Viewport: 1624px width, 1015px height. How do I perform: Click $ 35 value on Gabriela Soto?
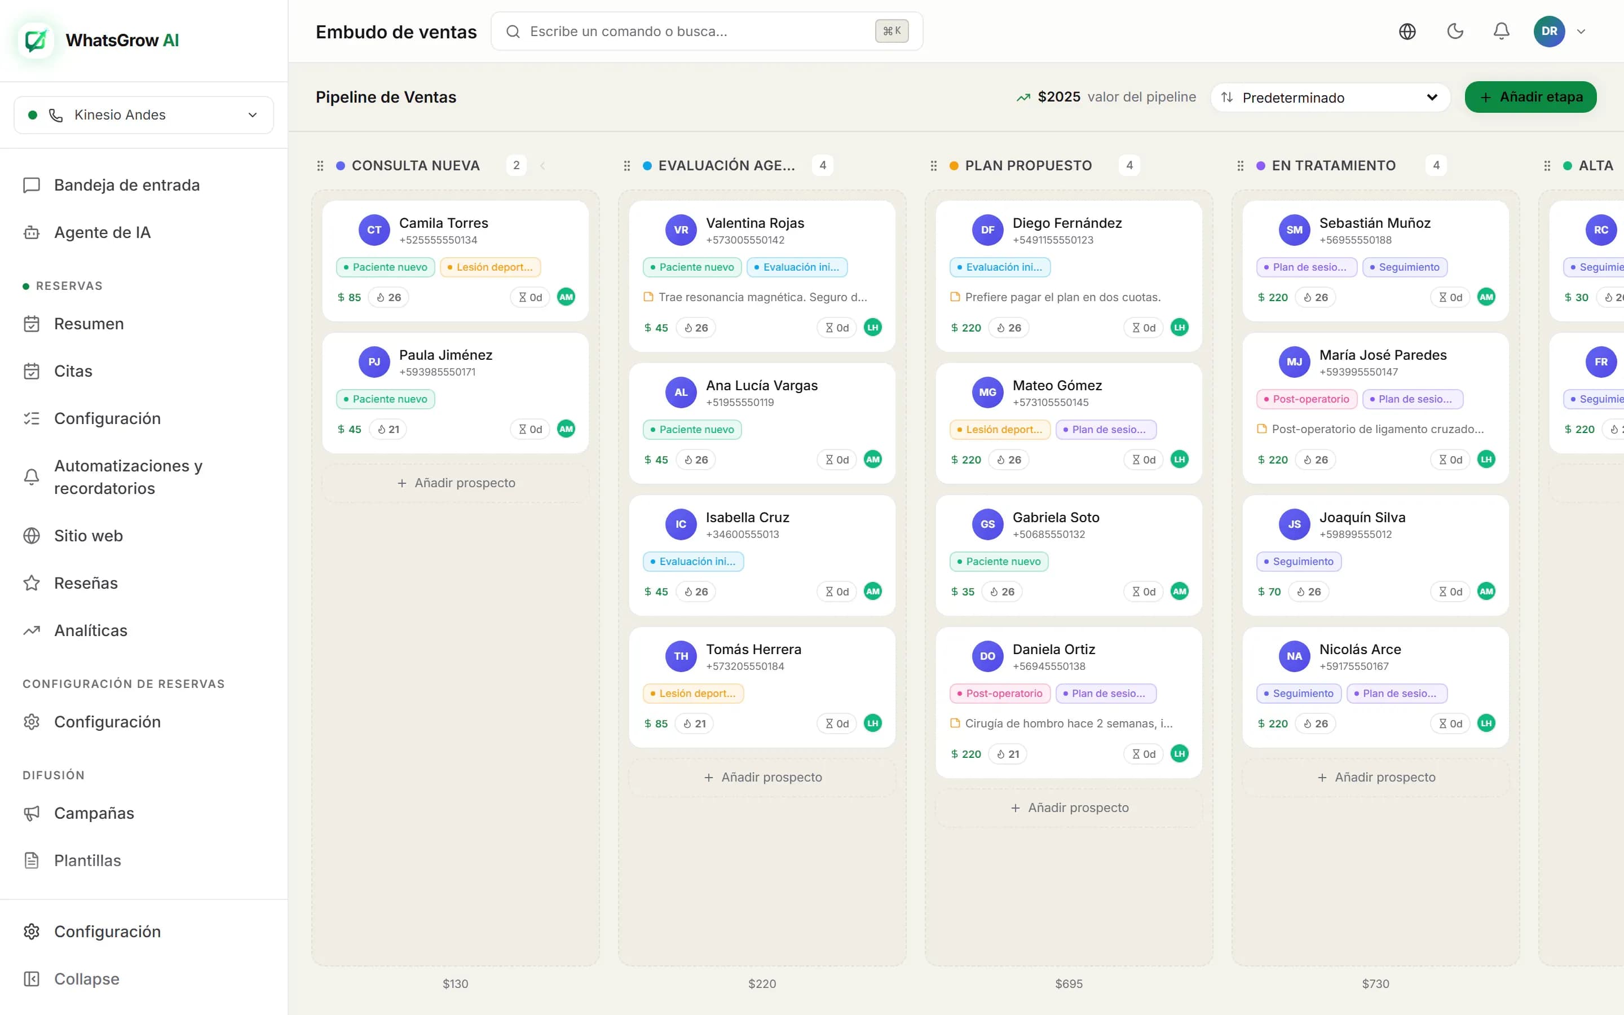coord(963,592)
